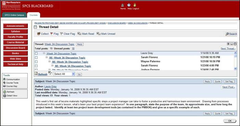Click the thread list scrollbar up arrow
The width and height of the screenshot is (240, 126).
click(x=235, y=53)
